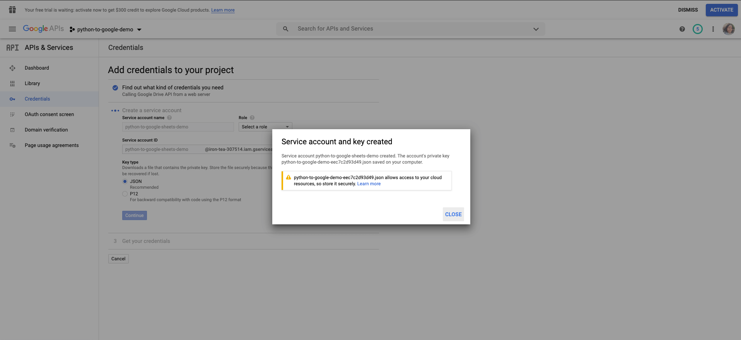Viewport: 741px width, 340px height.
Task: Open the three-dot more options menu
Action: [x=713, y=29]
